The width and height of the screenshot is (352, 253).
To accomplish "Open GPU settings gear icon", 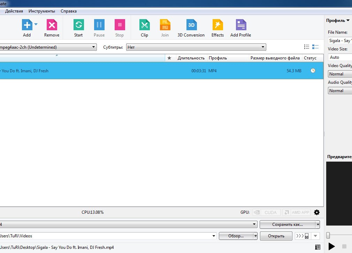I will coord(317,212).
